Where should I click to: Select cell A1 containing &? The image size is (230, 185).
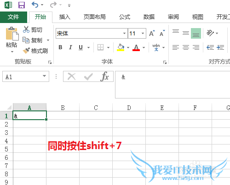29,116
